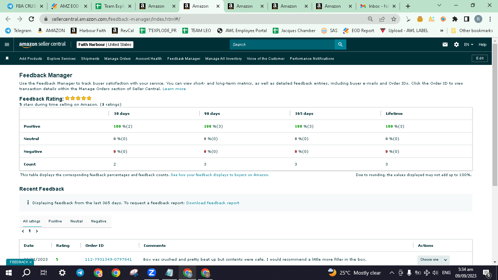
Task: Reload the page with the browser refresh icon
Action: (31, 19)
